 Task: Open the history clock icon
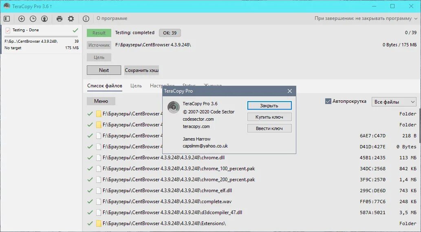(x=33, y=18)
